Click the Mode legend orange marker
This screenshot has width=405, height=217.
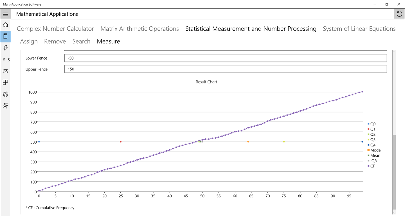(x=368, y=150)
